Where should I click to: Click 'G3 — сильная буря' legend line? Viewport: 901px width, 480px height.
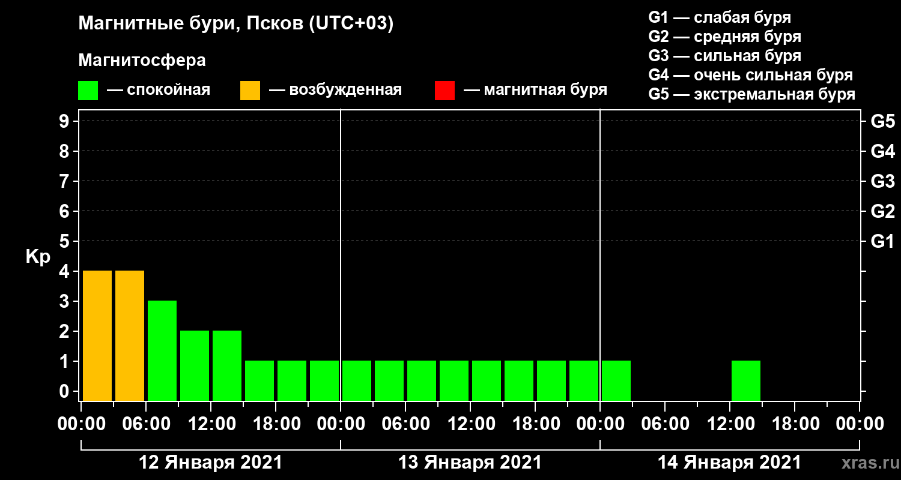pyautogui.click(x=725, y=56)
